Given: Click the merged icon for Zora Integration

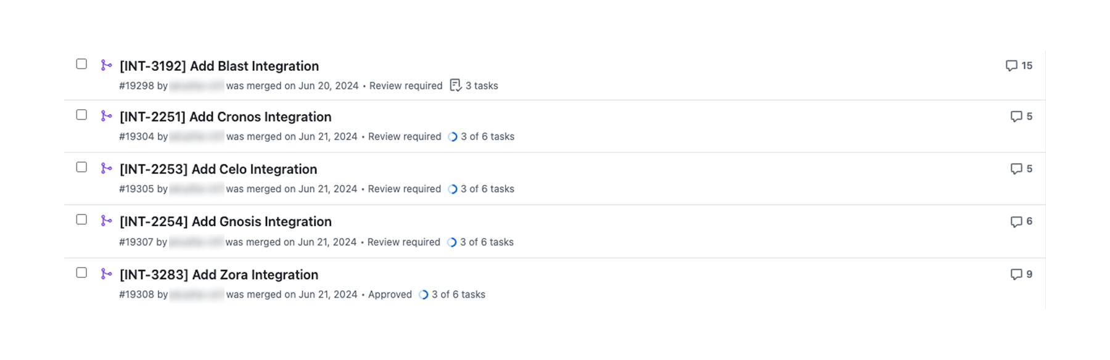Looking at the screenshot, I should [106, 274].
